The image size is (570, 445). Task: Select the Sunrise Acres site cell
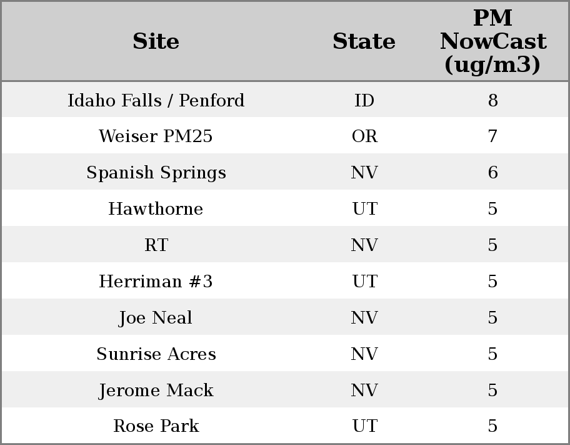click(x=156, y=354)
